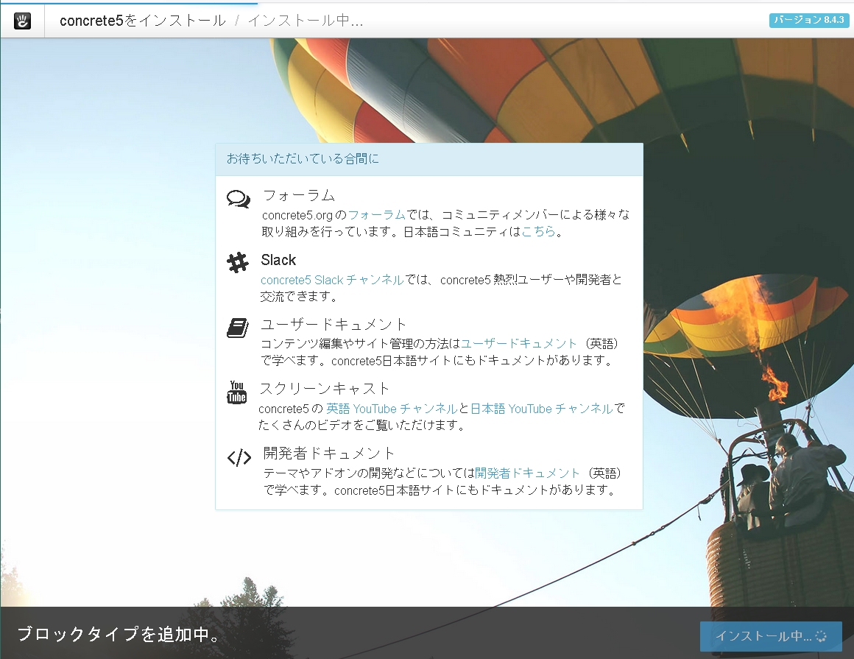The image size is (854, 659).
Task: Click the forum speech bubbles icon
Action: pyautogui.click(x=239, y=200)
